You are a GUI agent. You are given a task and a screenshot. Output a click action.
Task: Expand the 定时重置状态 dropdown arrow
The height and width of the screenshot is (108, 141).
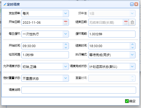pos(65,78)
